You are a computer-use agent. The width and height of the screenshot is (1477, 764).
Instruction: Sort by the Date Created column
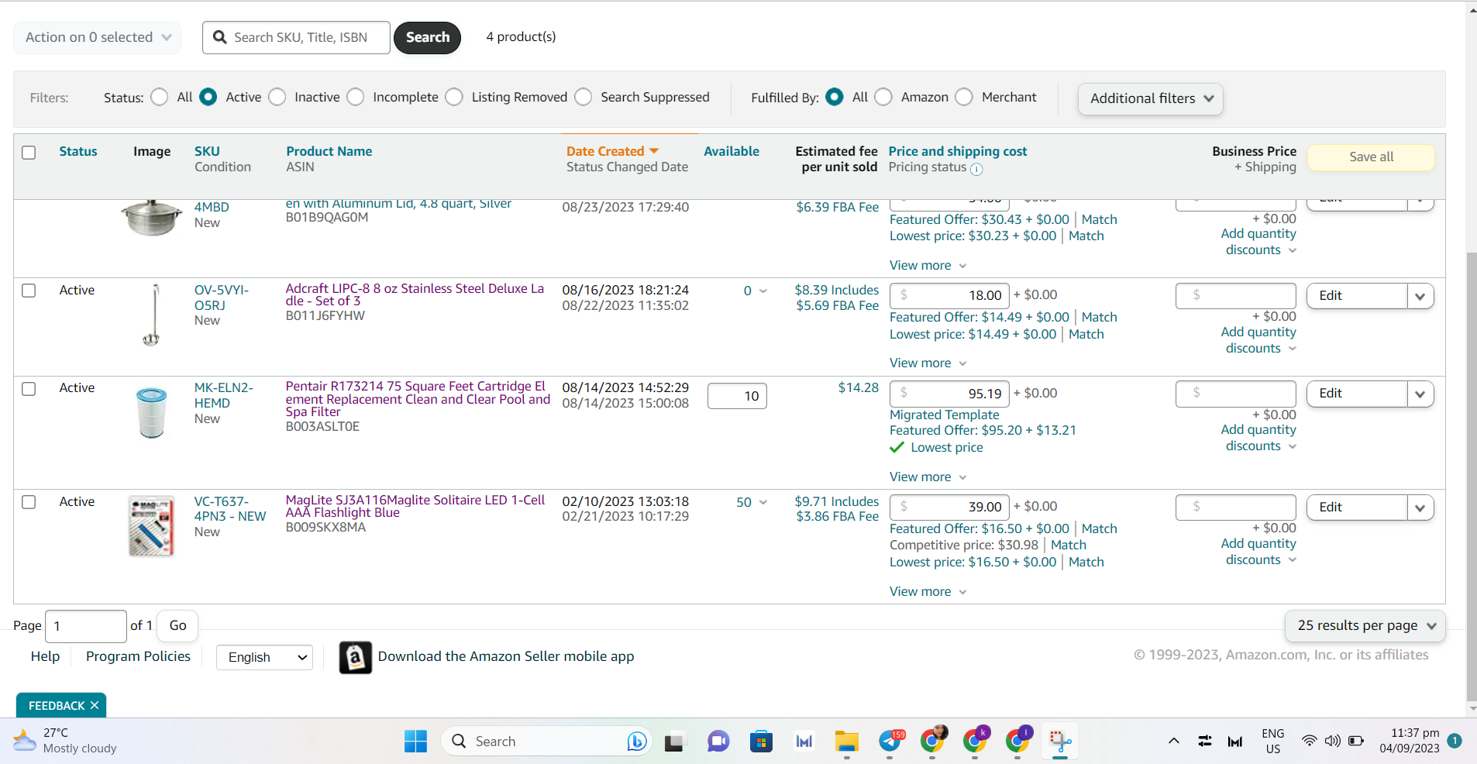(x=612, y=151)
